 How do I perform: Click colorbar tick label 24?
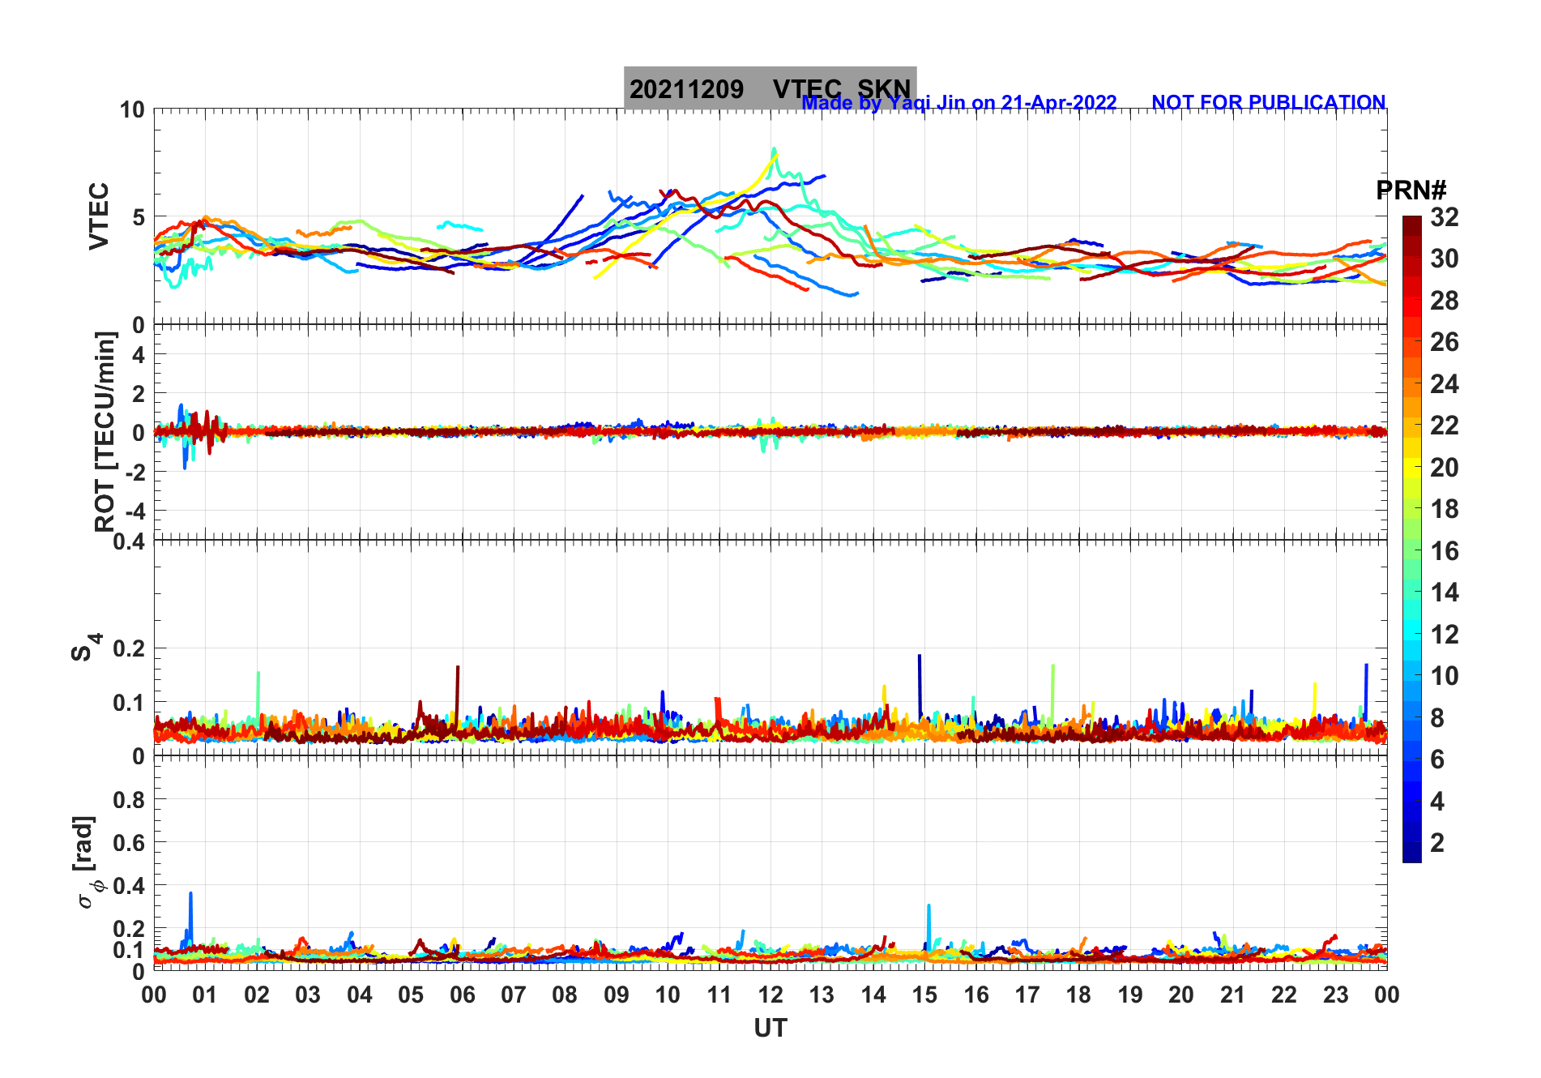(x=1444, y=384)
